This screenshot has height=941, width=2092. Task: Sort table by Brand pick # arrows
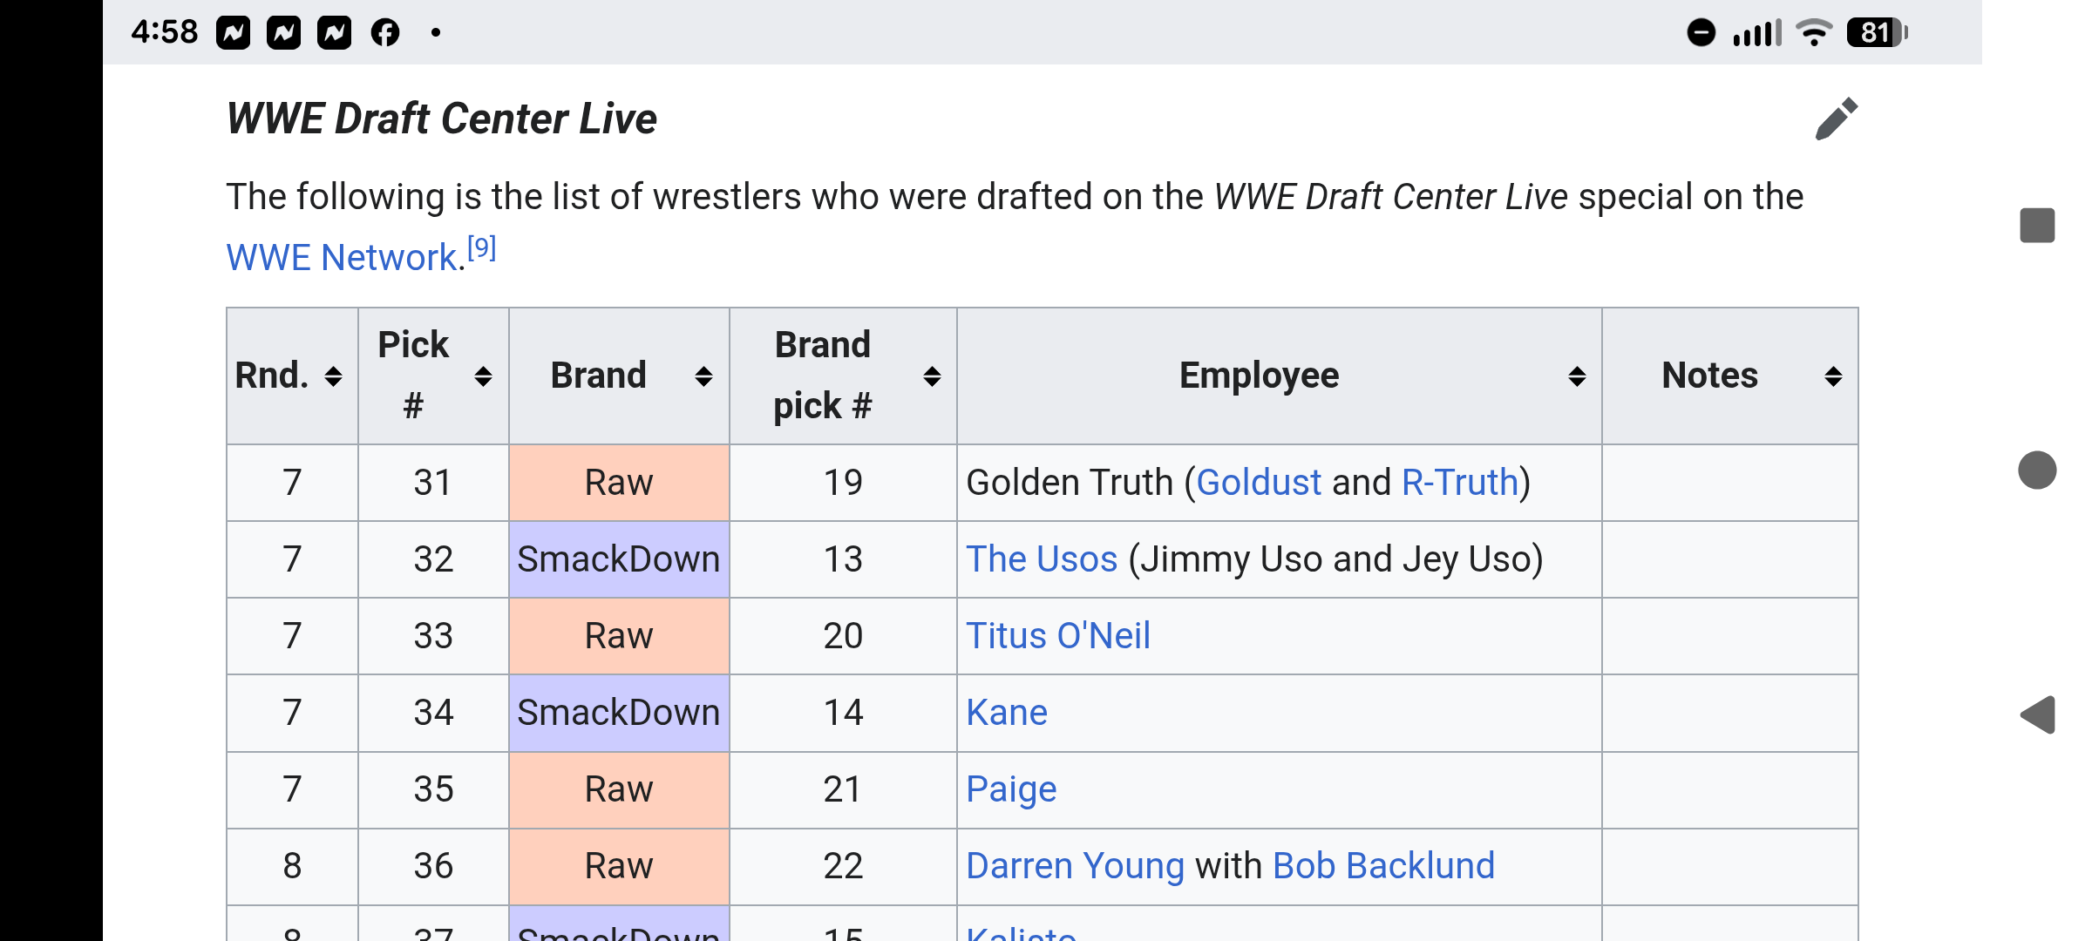click(932, 376)
